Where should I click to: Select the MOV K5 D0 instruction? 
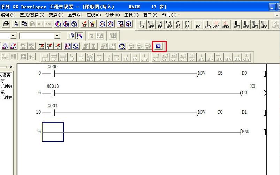(x=230, y=73)
